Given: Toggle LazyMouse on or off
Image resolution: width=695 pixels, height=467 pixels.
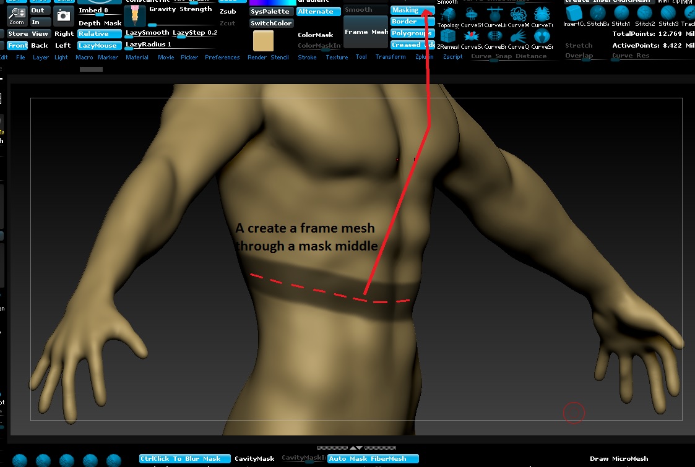Looking at the screenshot, I should point(98,45).
